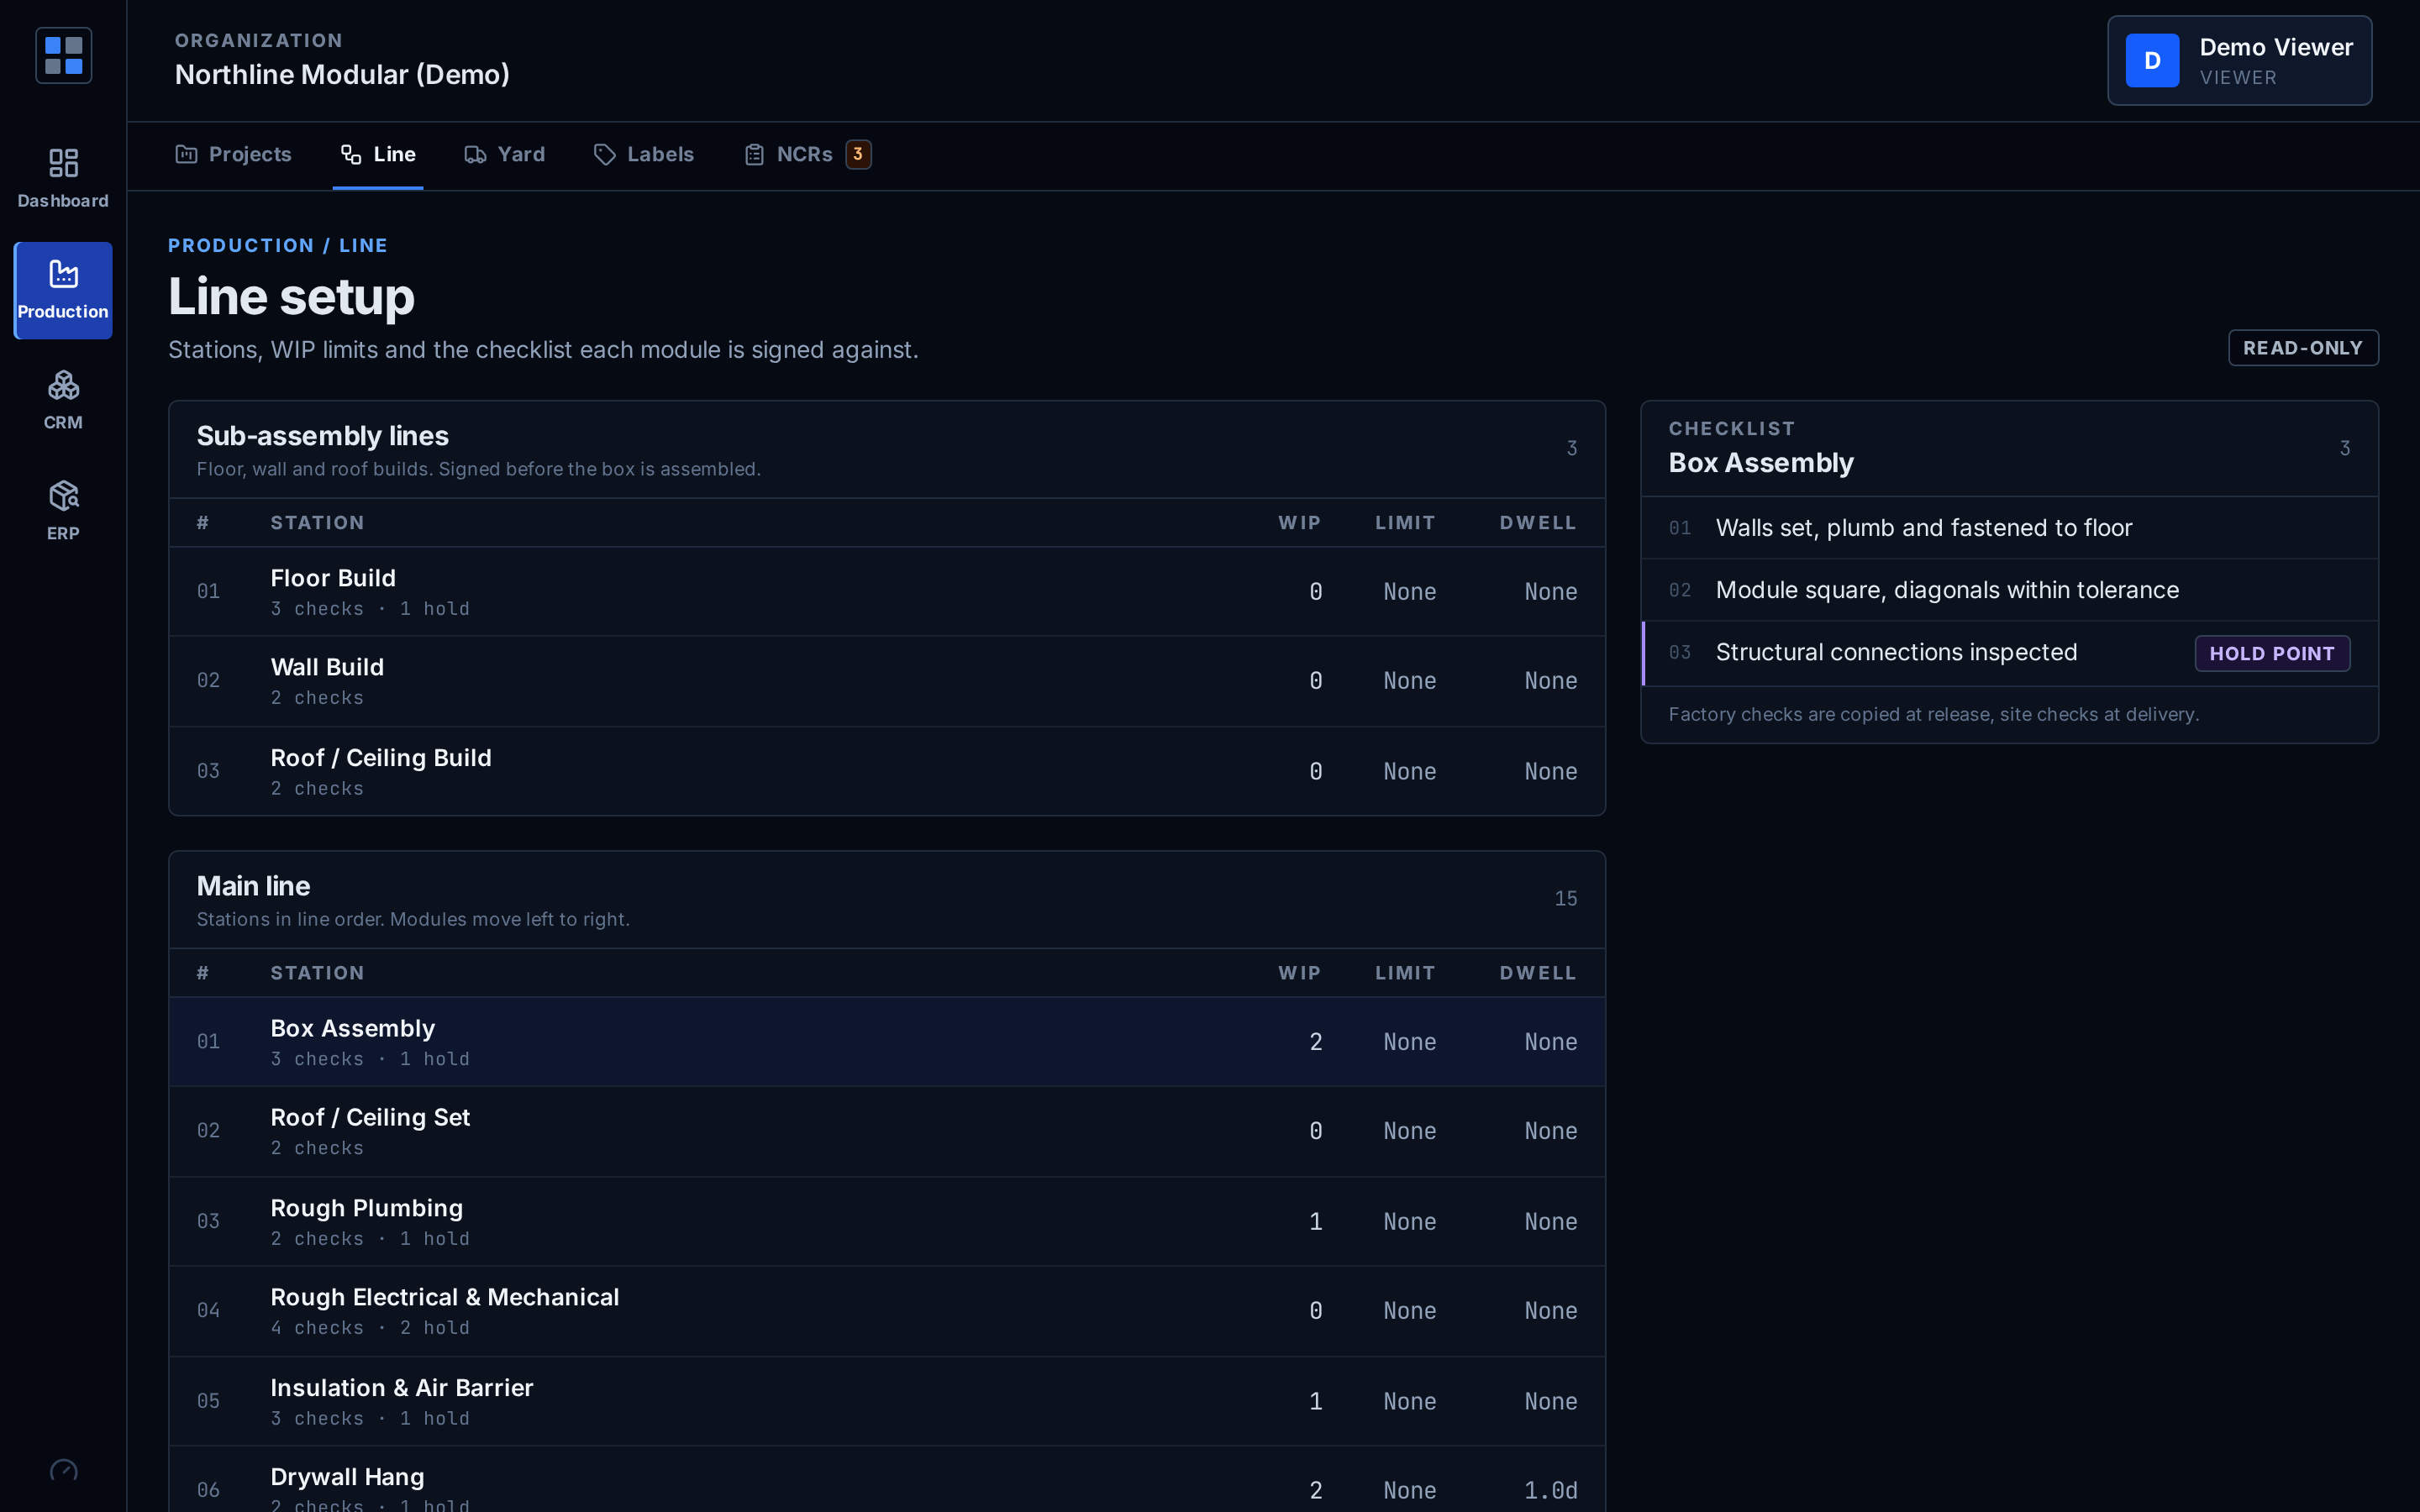The image size is (2420, 1512).
Task: Click the Projects folder icon
Action: coord(186,154)
